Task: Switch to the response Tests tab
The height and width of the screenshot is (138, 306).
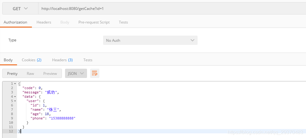Action: pyautogui.click(x=88, y=60)
